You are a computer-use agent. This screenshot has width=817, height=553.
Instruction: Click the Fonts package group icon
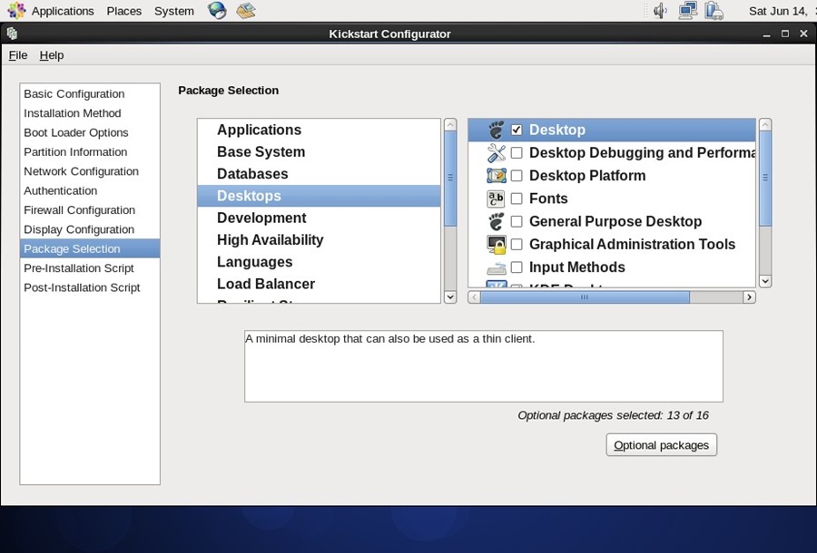[496, 199]
